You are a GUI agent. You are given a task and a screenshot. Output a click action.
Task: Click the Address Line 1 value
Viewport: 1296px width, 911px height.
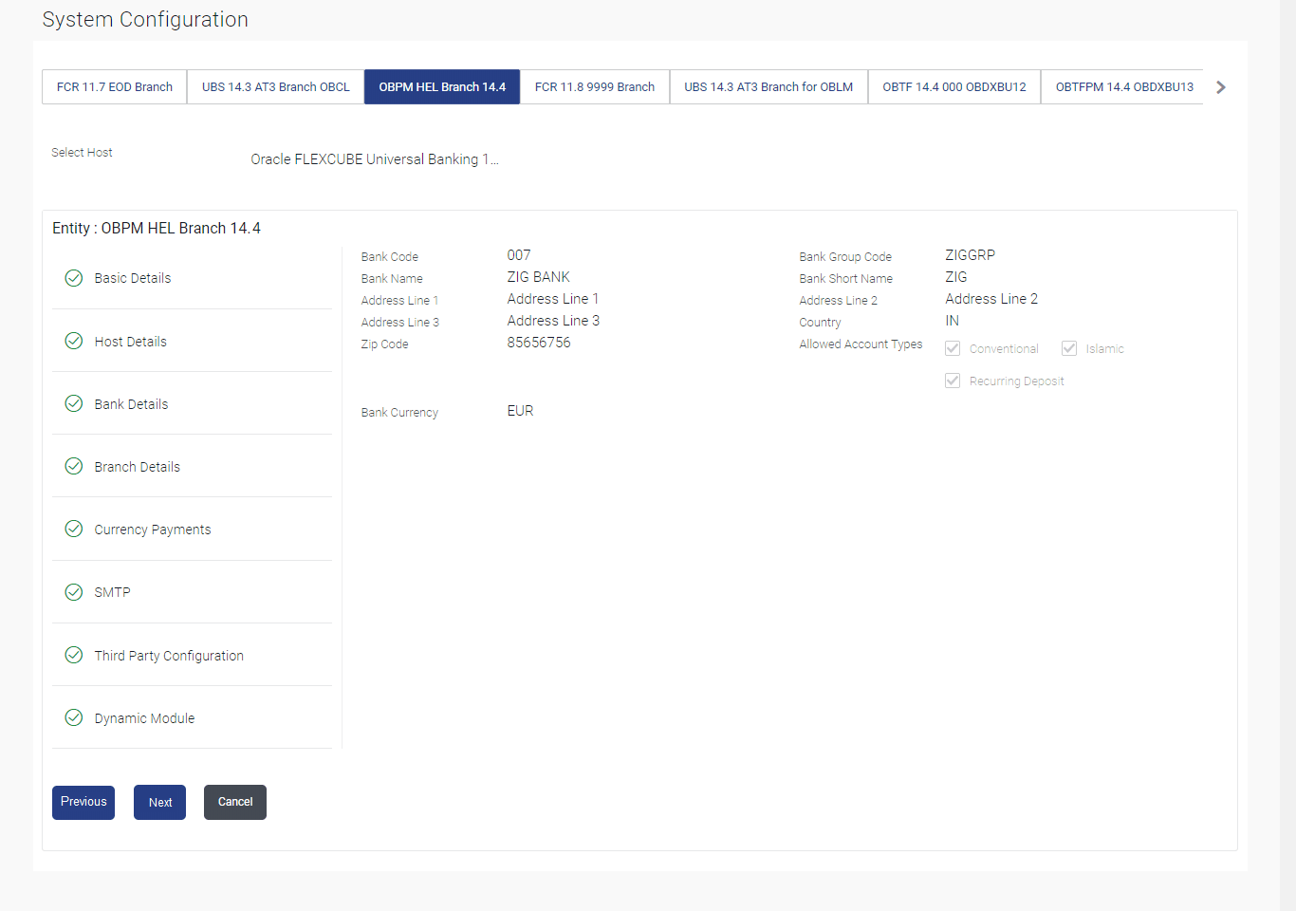point(553,299)
